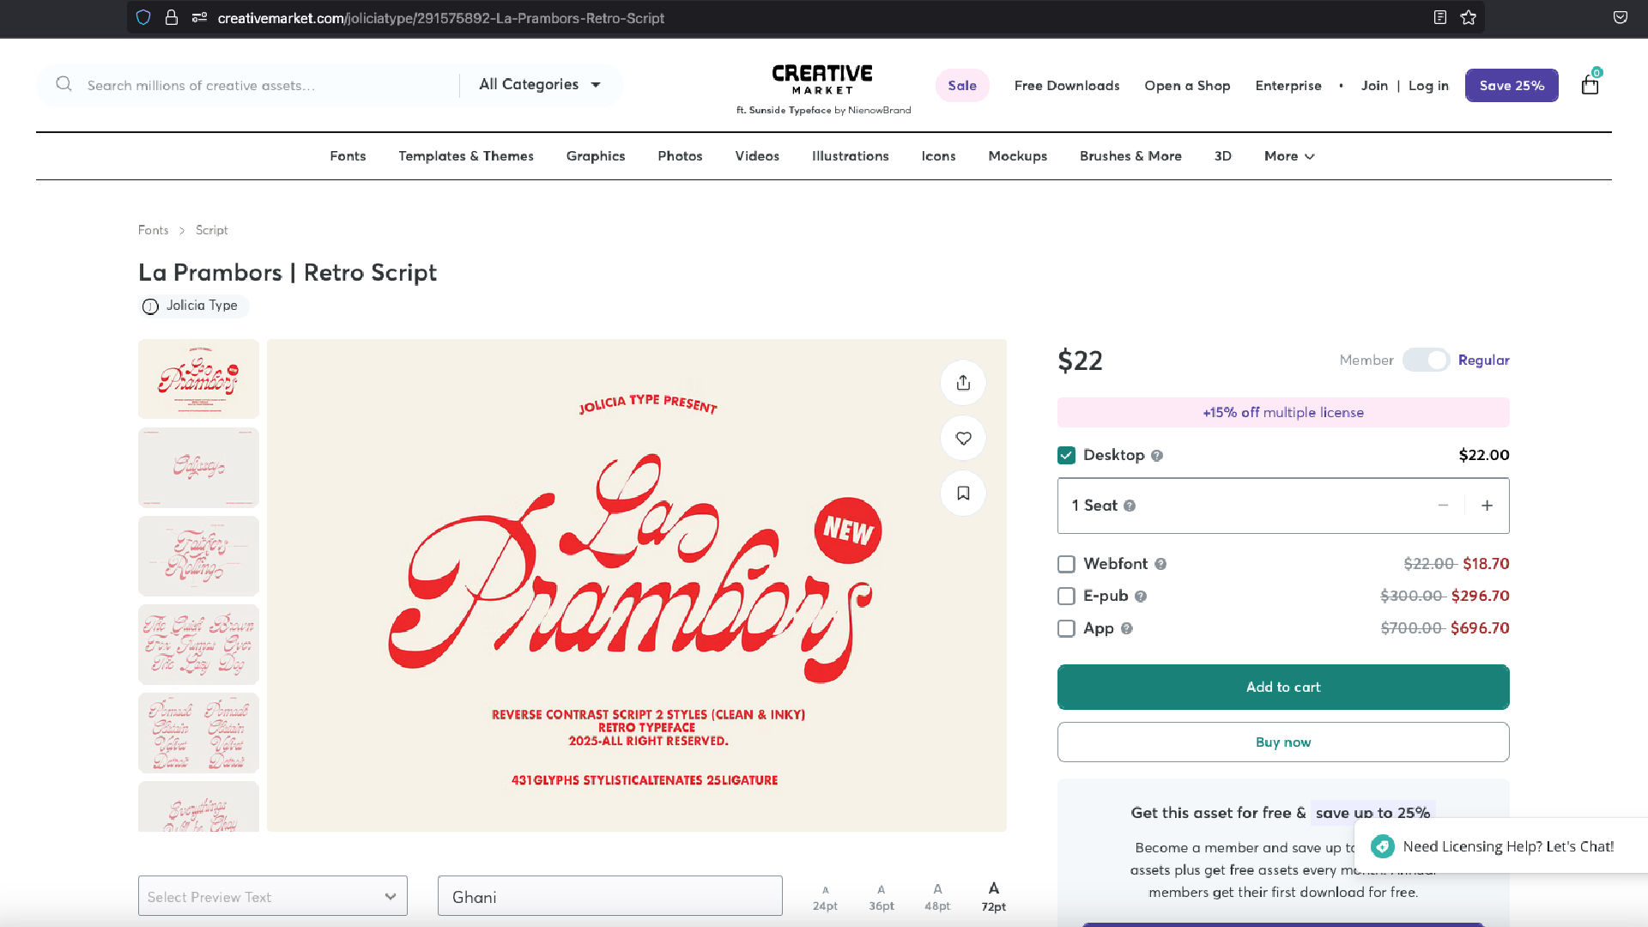The image size is (1648, 927).
Task: Check the App license checkbox
Action: click(1066, 628)
